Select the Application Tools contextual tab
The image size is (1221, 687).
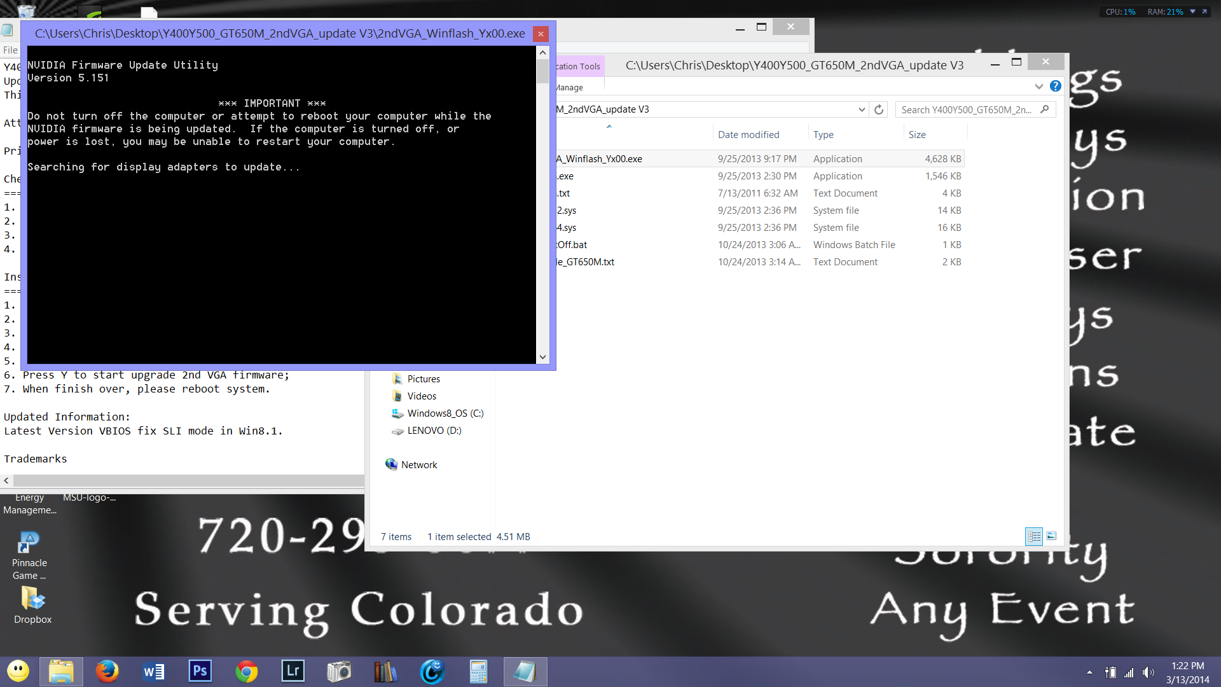coord(578,66)
